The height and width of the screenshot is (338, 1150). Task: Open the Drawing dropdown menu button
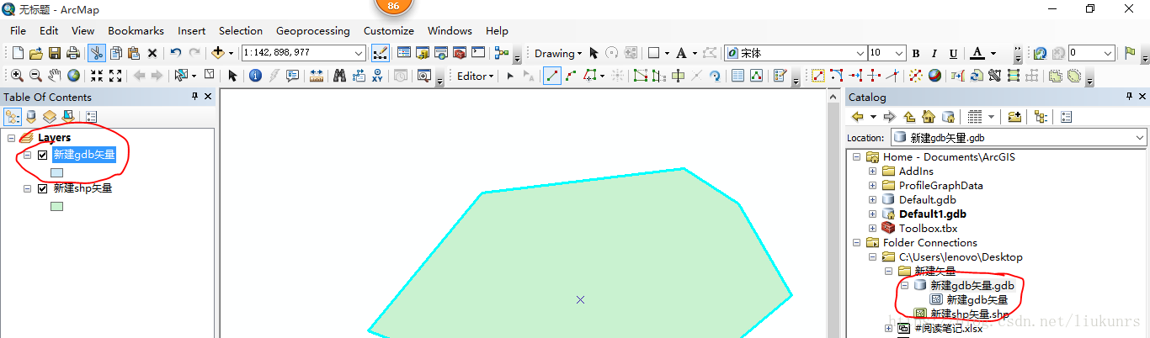[558, 53]
